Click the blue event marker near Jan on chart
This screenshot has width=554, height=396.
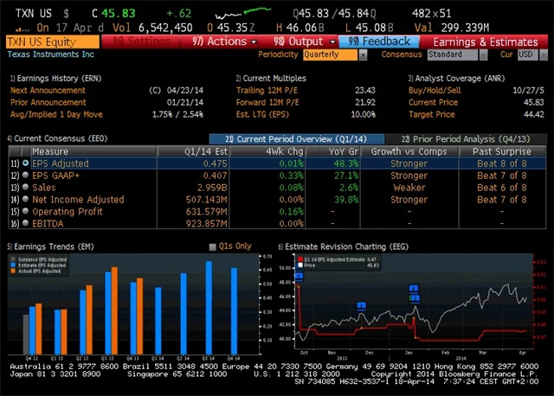pyautogui.click(x=414, y=289)
